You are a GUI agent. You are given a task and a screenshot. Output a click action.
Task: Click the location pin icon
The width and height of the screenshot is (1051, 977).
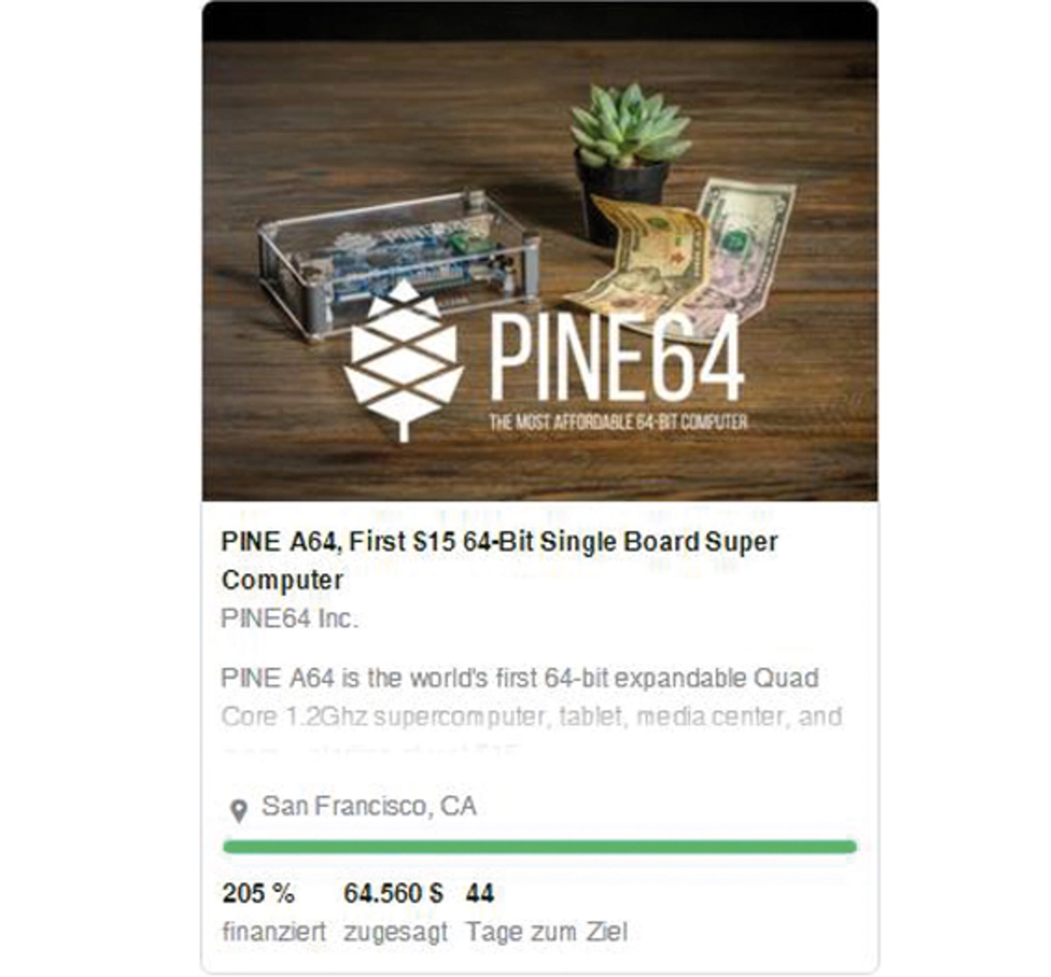coord(238,811)
